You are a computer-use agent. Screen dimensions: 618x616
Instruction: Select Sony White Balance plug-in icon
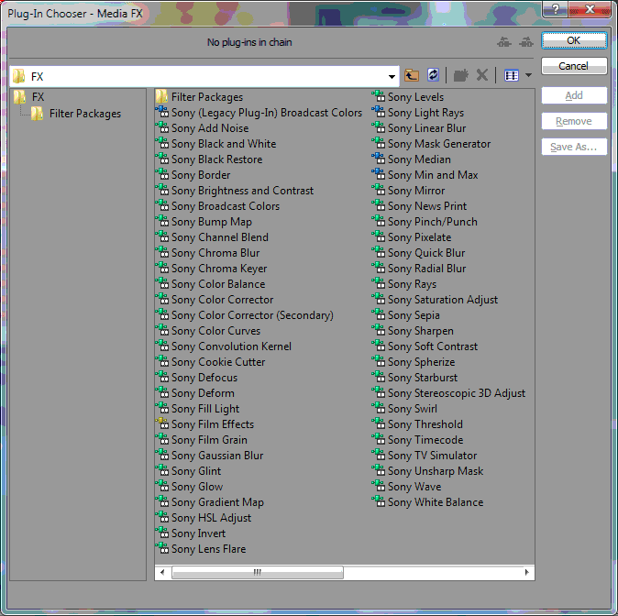[379, 502]
